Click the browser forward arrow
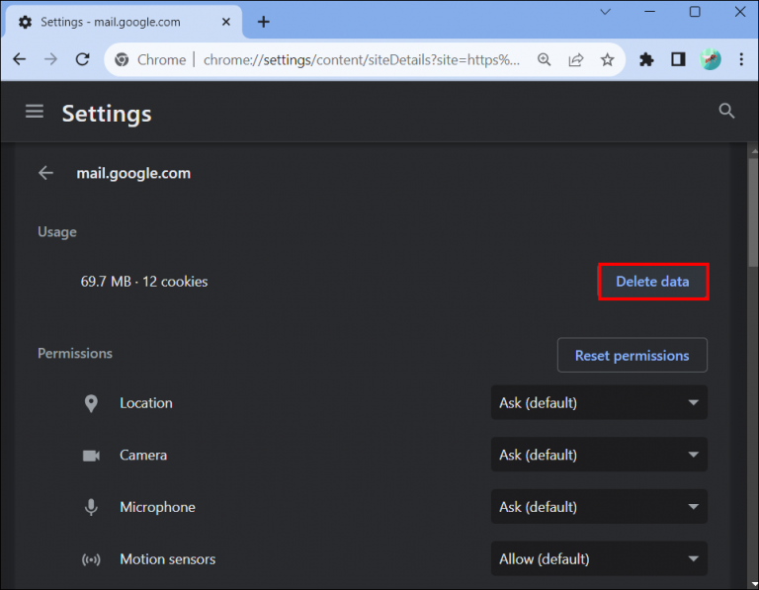This screenshot has height=590, width=759. (50, 59)
